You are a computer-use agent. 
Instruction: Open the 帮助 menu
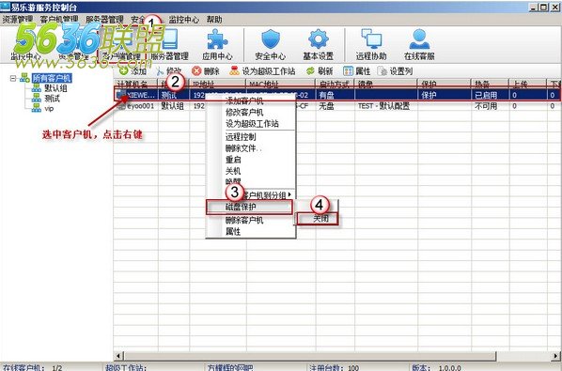pos(214,20)
